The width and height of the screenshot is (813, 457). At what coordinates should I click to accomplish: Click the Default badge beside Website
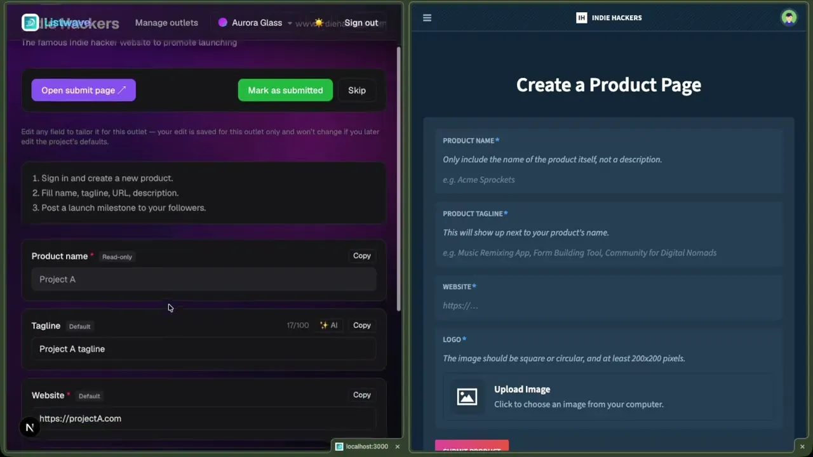click(x=89, y=396)
